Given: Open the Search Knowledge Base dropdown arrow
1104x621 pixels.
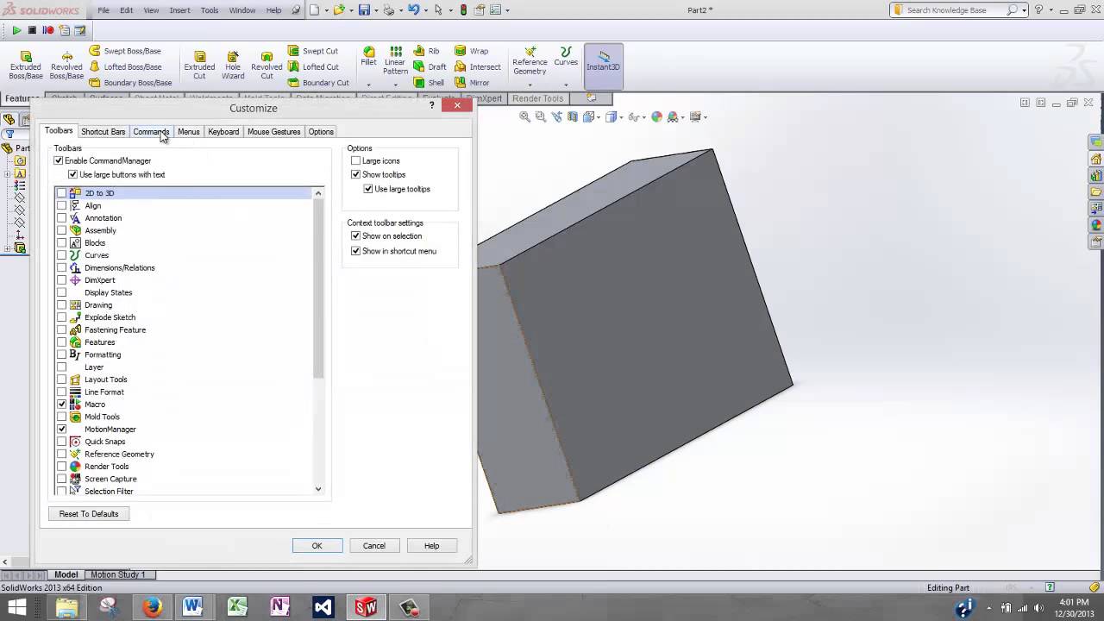Looking at the screenshot, I should click(1024, 10).
